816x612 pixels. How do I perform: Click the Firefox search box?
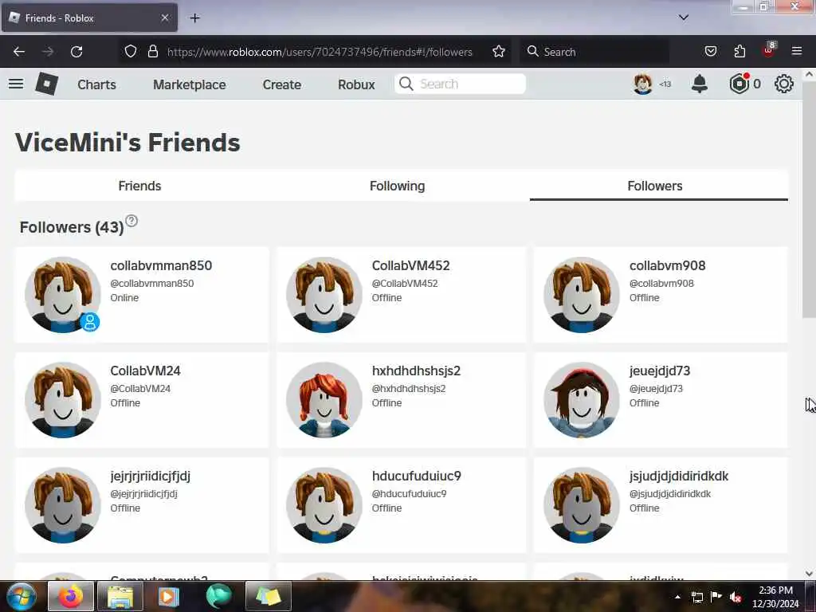[x=594, y=52]
